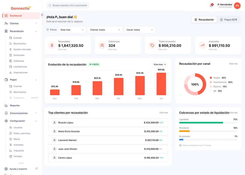This screenshot has height=175, width=245.
Task: Open Reportes chart icon in sidebar
Action: click(x=6, y=106)
